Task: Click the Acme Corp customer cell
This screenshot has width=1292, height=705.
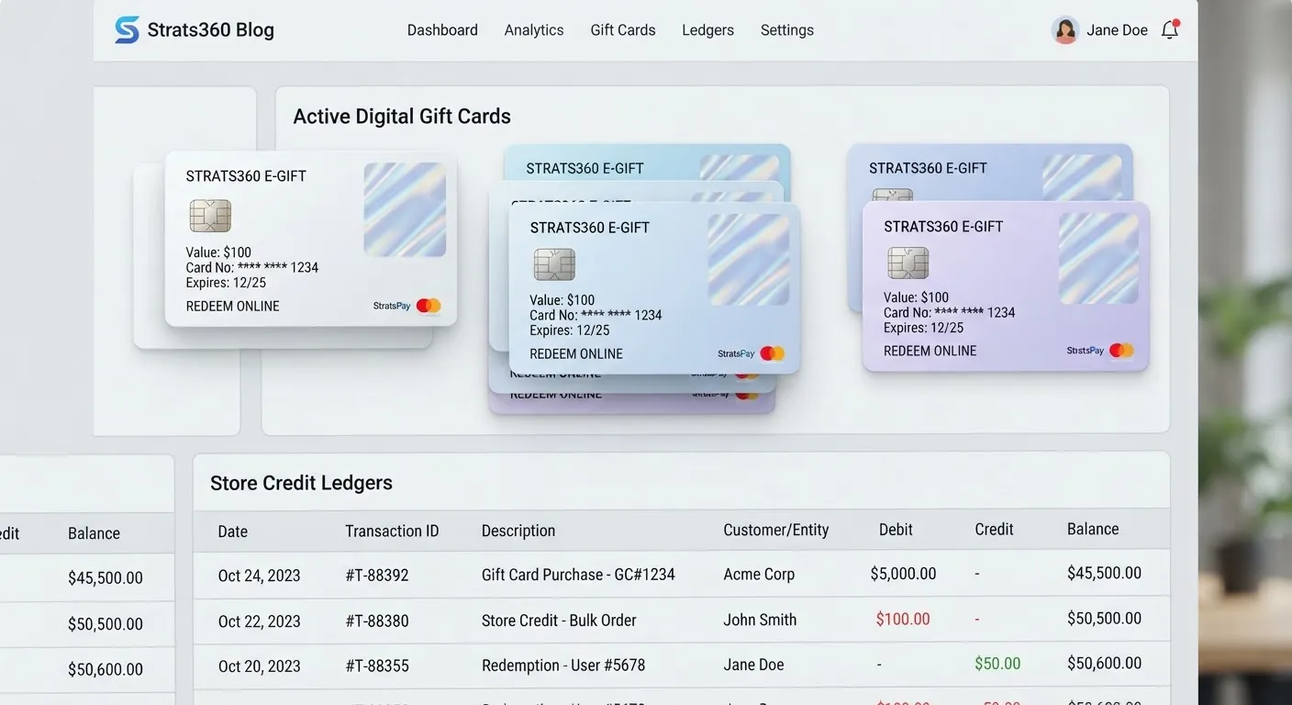Action: click(759, 575)
